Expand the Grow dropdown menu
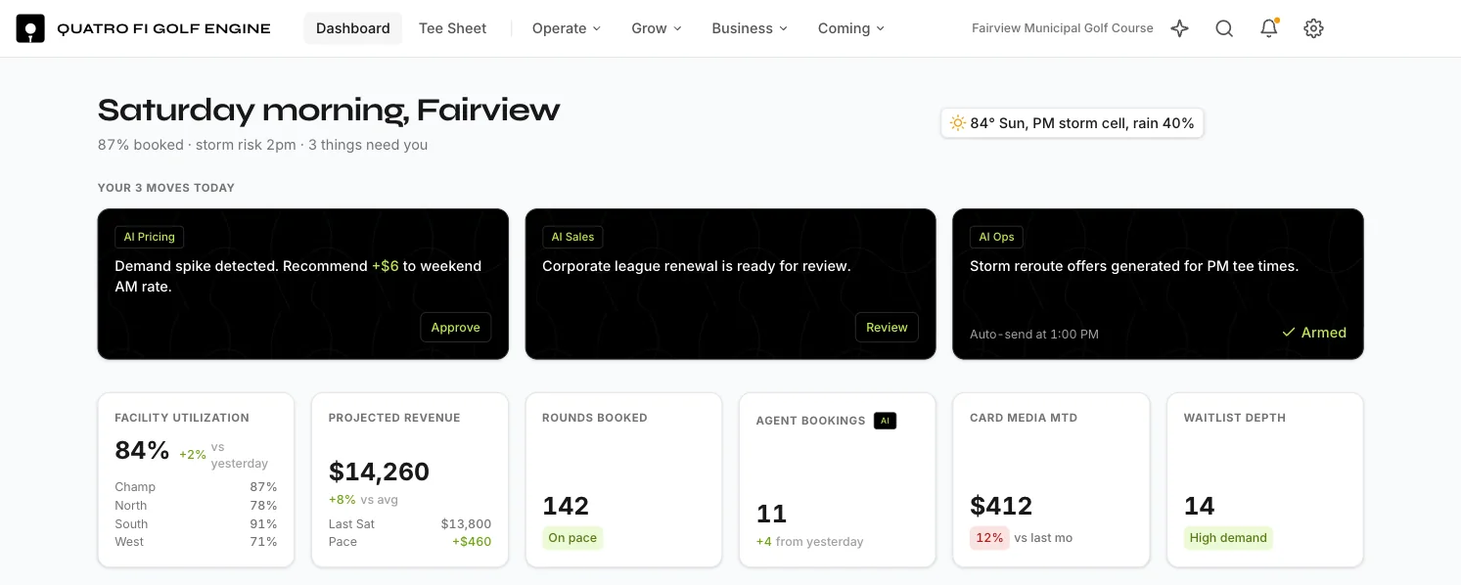 click(656, 28)
